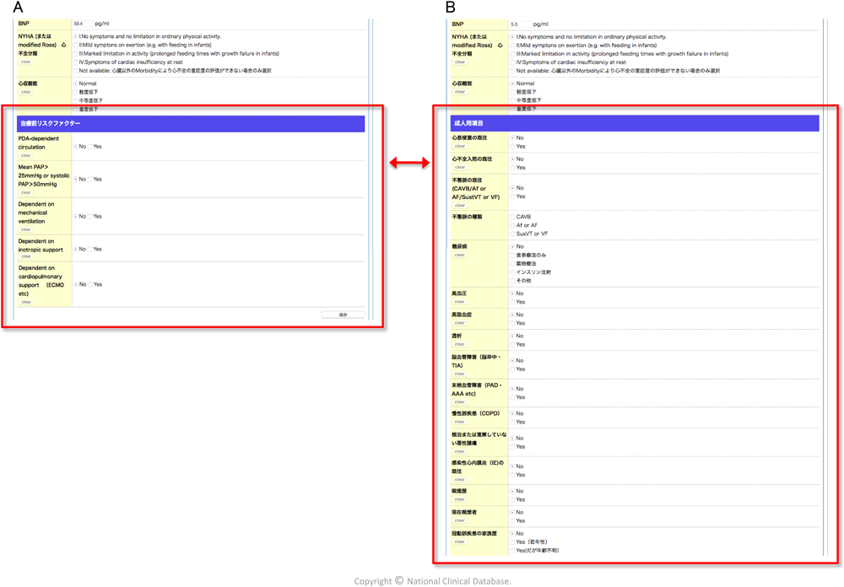Image resolution: width=844 pixels, height=587 pixels.
Task: Select Yes for PAD・AAA peripheral vascular disease
Action: coord(512,397)
